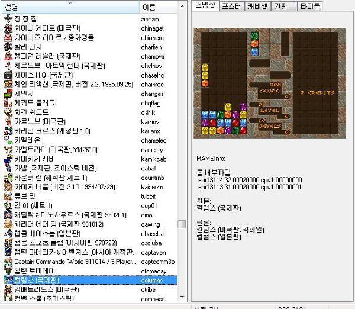Viewport: 355px width, 309px height.
Task: Switch to the 간판 tab
Action: [283, 6]
